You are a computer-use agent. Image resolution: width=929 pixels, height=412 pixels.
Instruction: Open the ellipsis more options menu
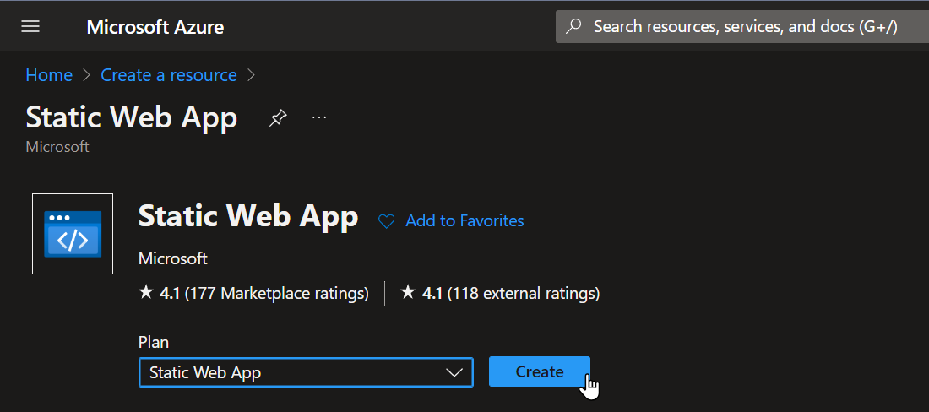pyautogui.click(x=319, y=118)
